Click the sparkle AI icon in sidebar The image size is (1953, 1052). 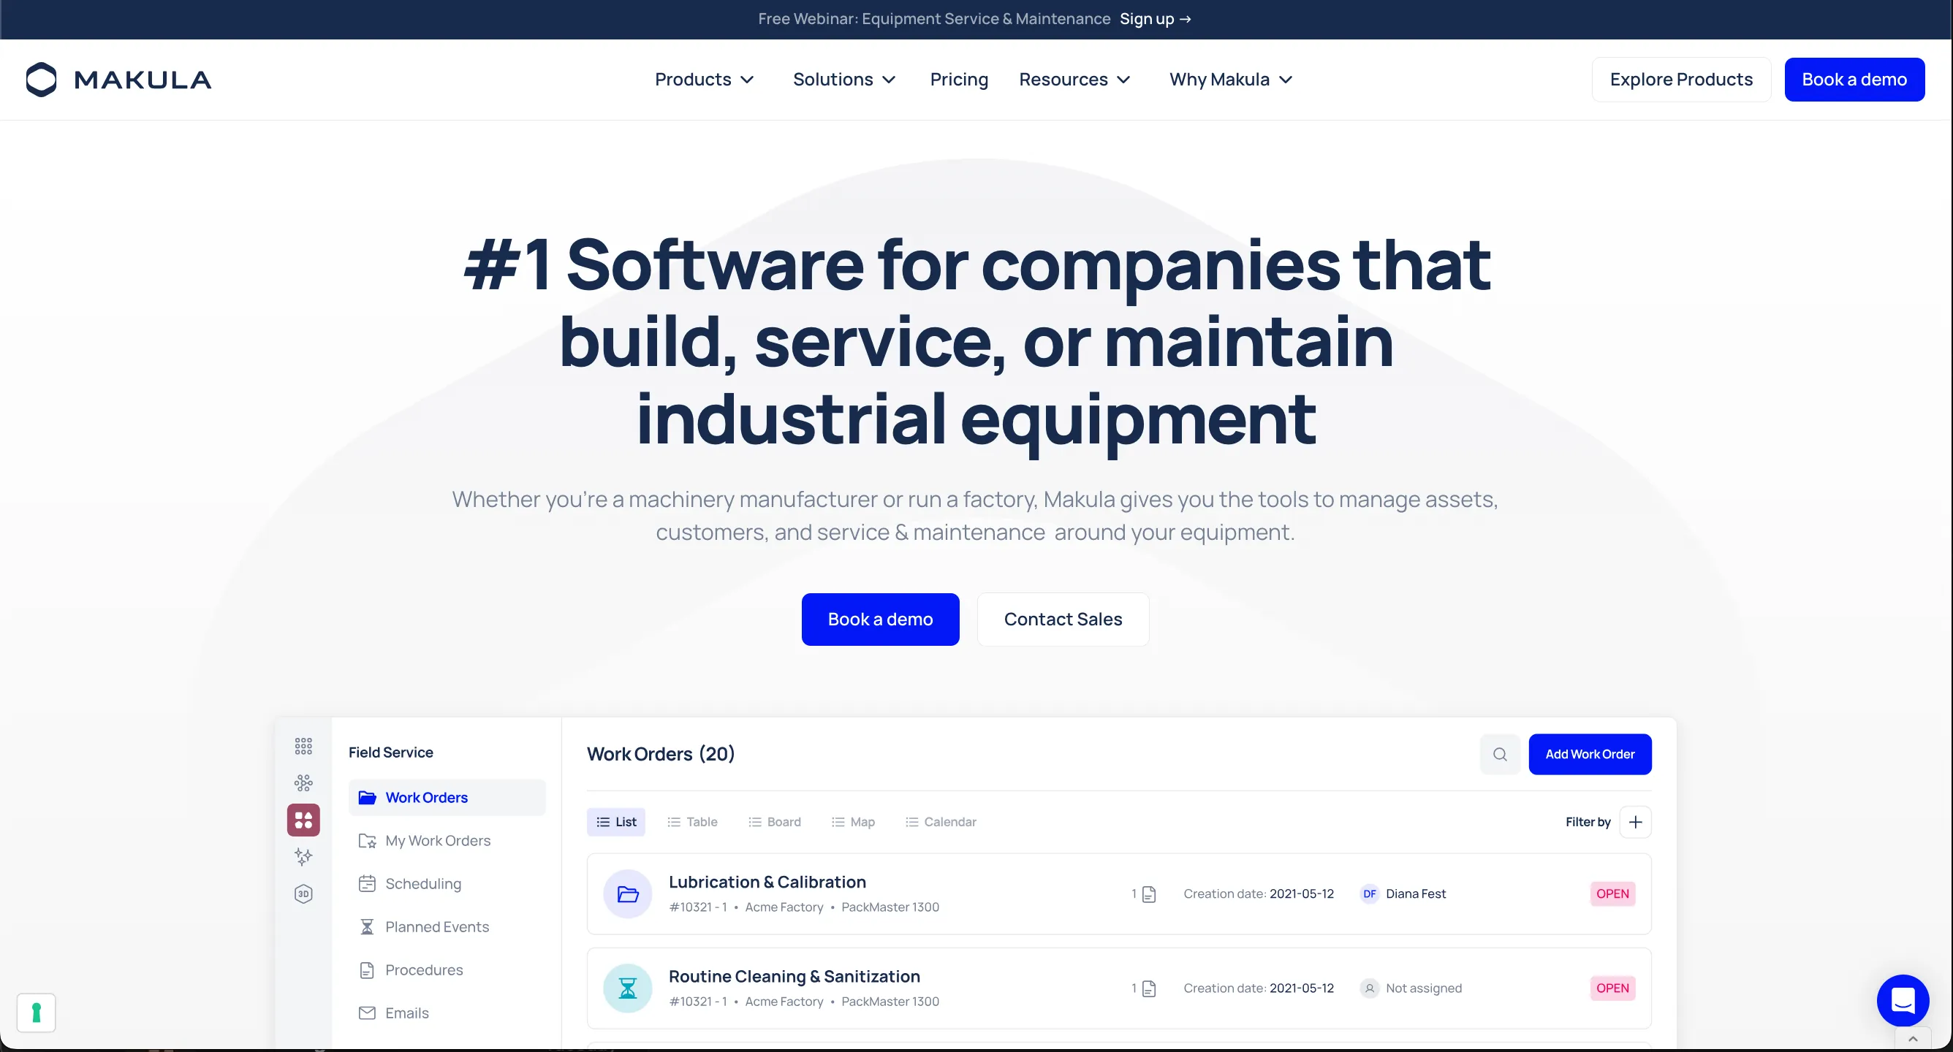[x=303, y=856]
